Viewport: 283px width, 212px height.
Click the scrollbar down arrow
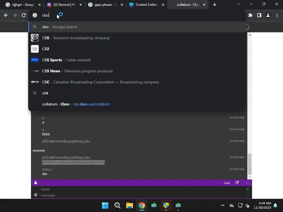pos(250,177)
